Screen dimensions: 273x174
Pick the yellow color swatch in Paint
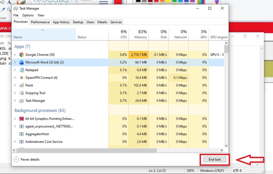[168, 1]
